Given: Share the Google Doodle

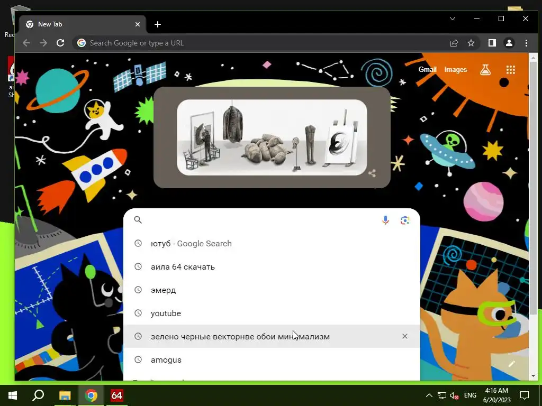Looking at the screenshot, I should (x=372, y=173).
